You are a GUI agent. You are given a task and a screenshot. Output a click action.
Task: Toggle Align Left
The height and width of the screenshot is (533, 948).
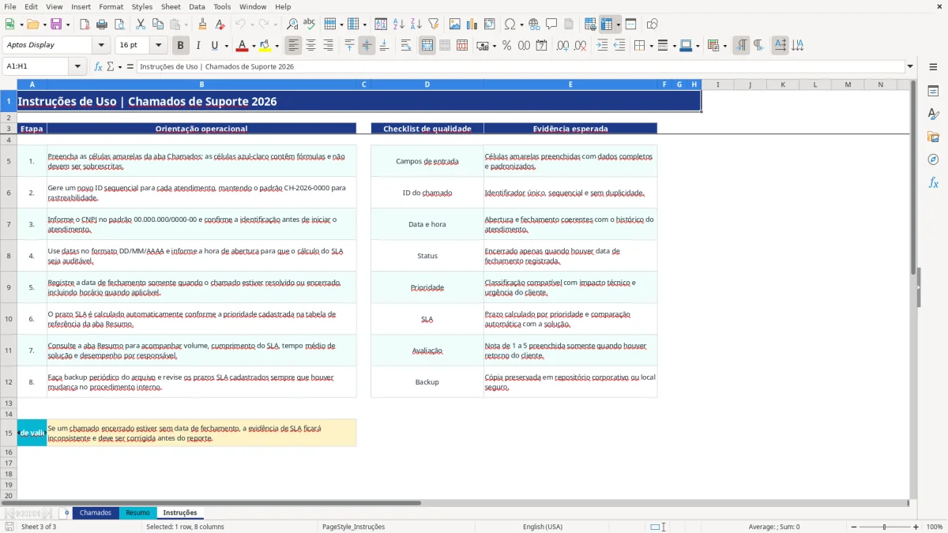(x=294, y=46)
